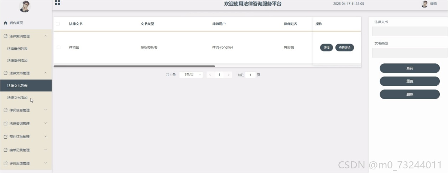Toggle the select-all checkbox in table header
The image size is (448, 173).
click(x=58, y=24)
